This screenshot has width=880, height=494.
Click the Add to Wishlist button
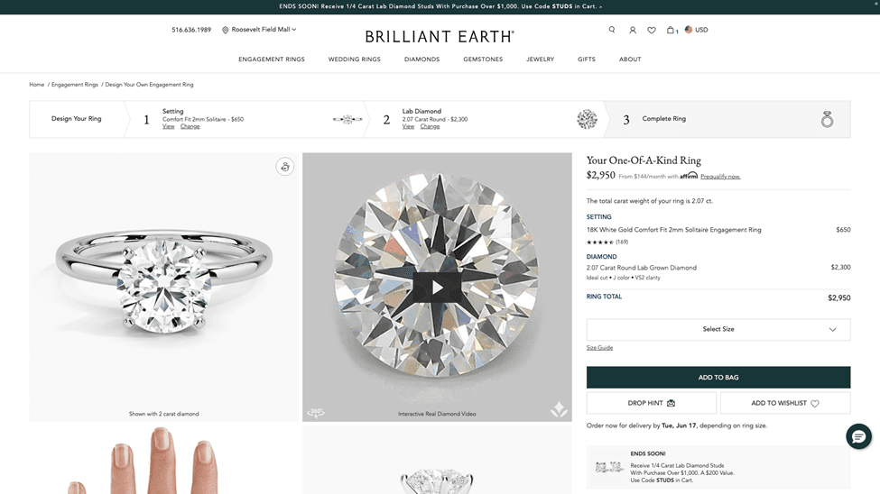point(785,403)
